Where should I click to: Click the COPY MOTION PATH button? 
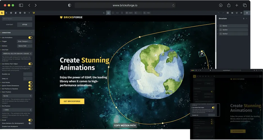pos(125,125)
